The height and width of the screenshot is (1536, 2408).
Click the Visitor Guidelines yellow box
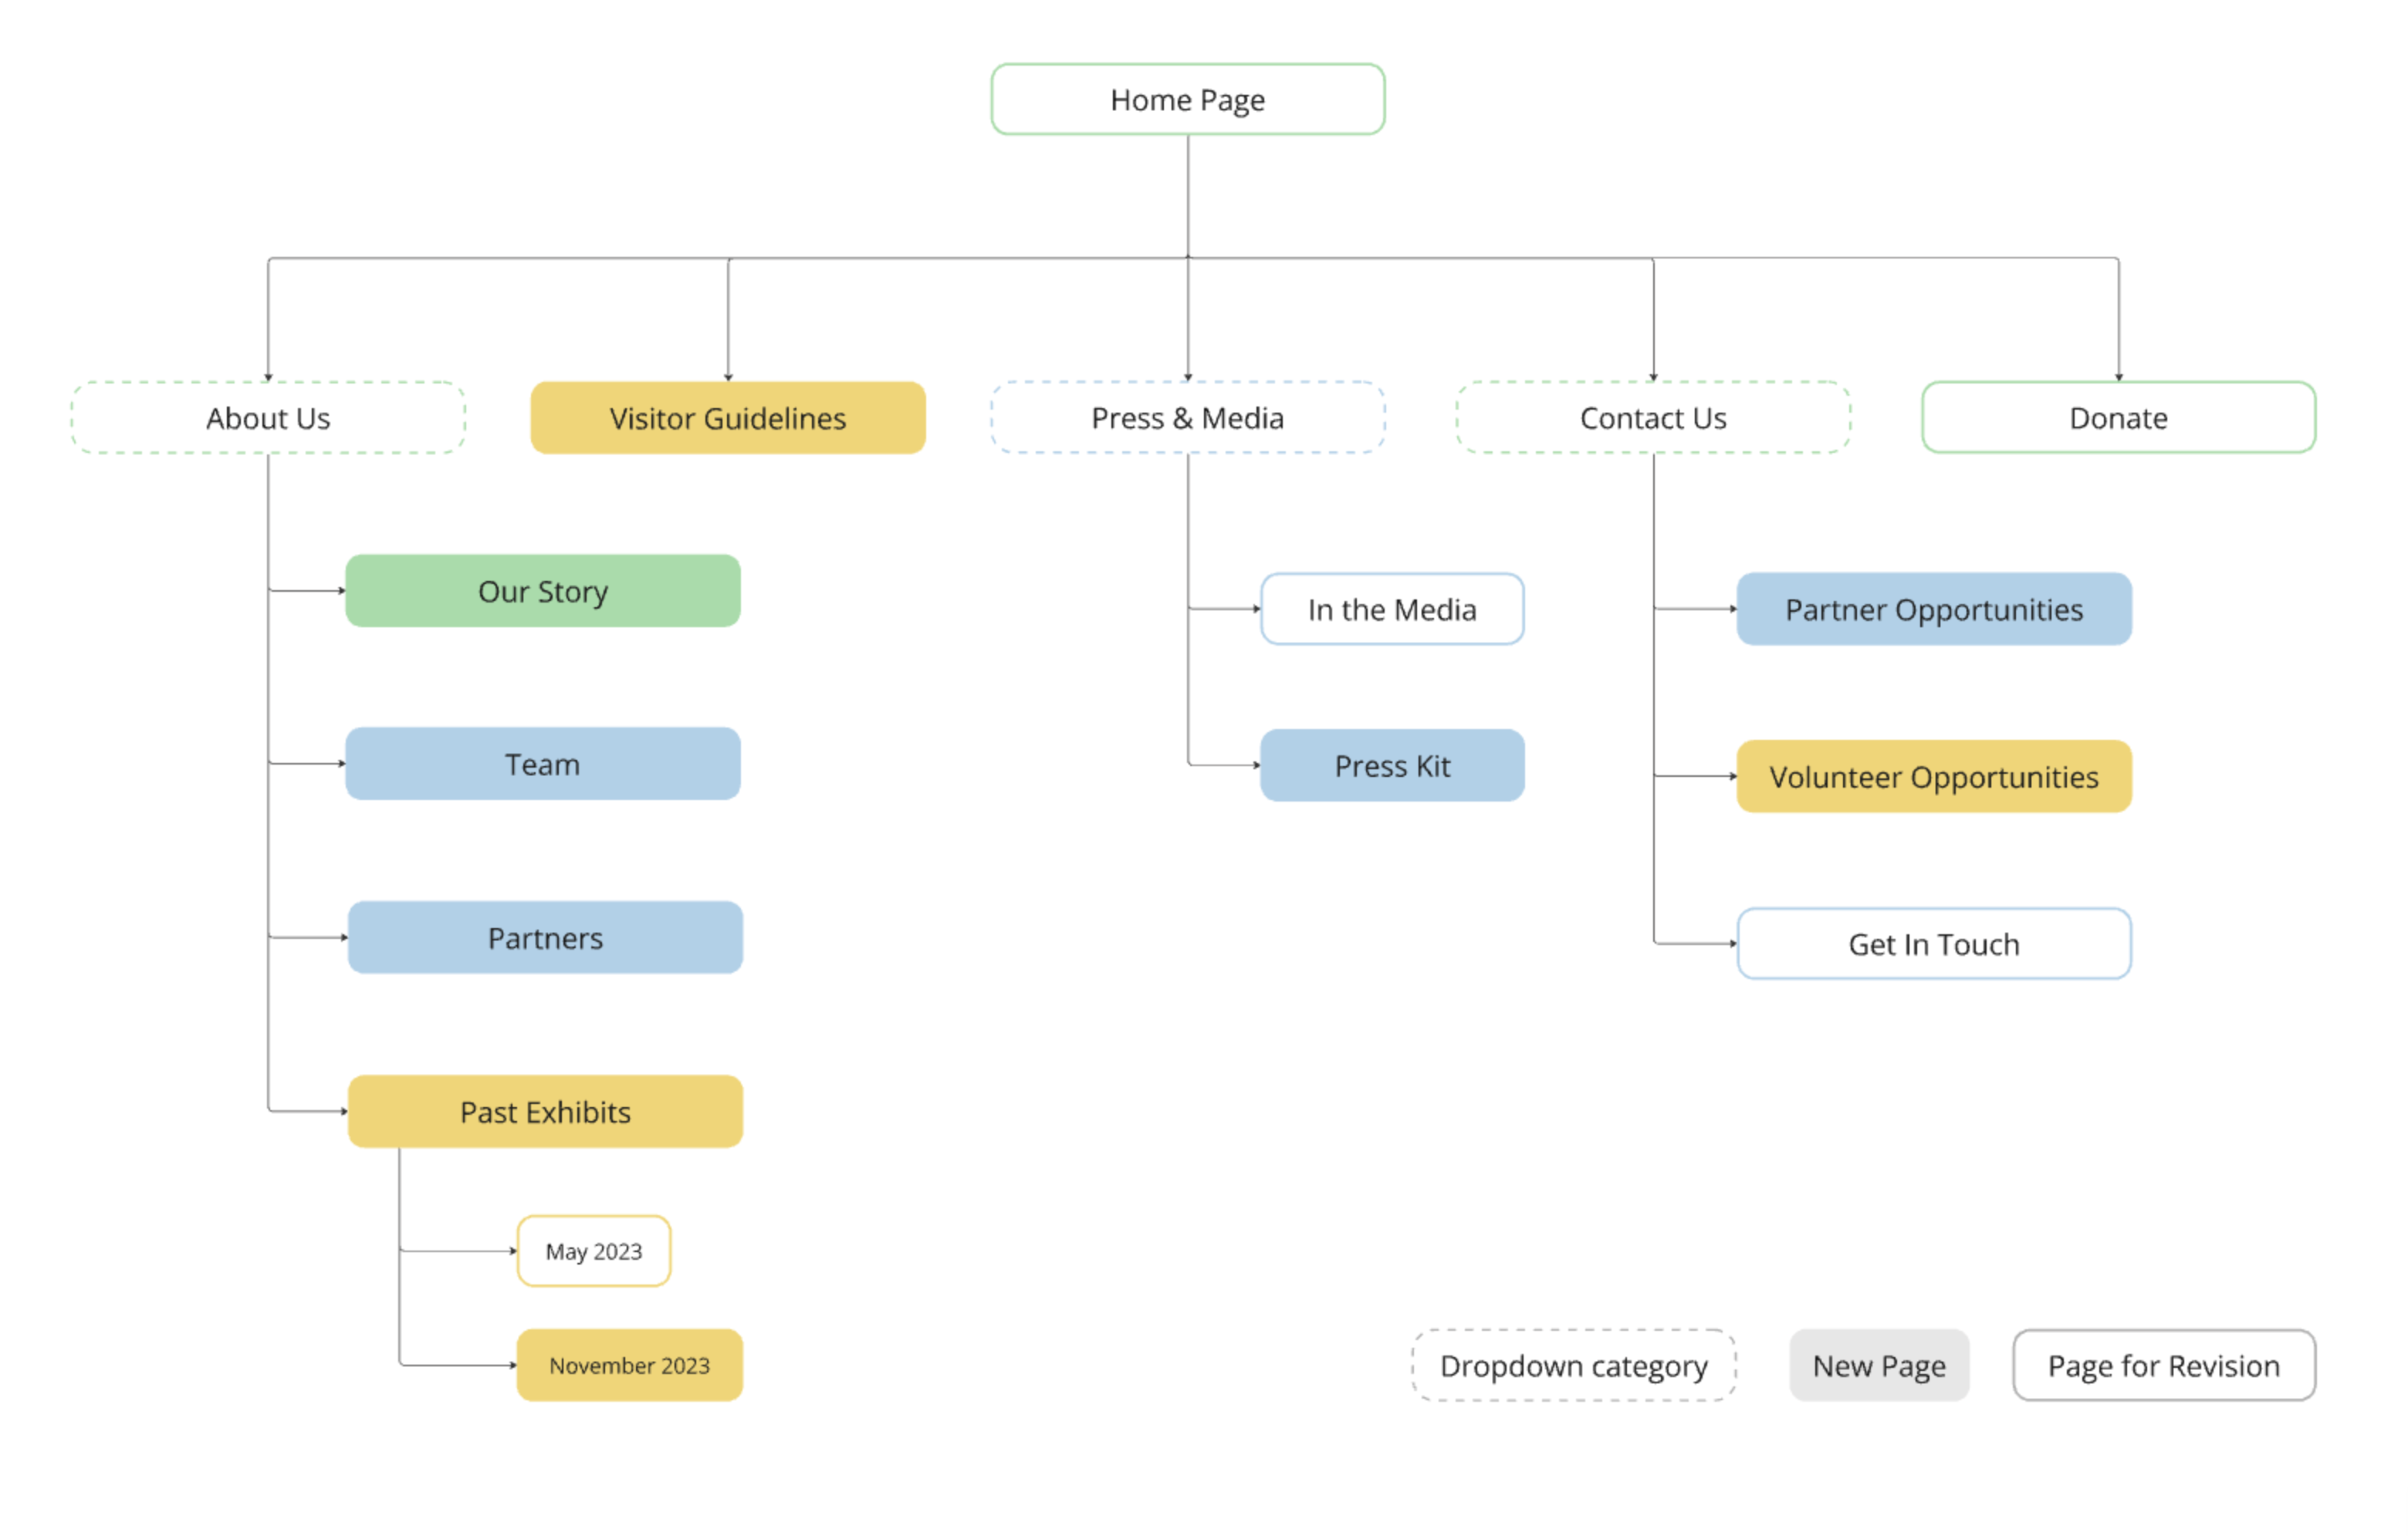tap(727, 417)
